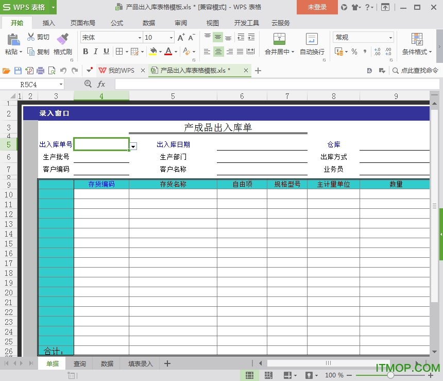Image resolution: width=443 pixels, height=381 pixels.
Task: Click 点此查找命令 search box
Action: click(415, 71)
